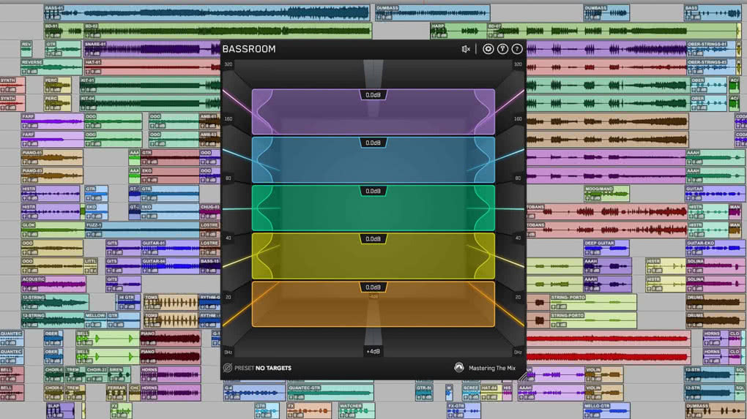Click the clip gain fader icon on SNARE-01
The image size is (747, 419).
88,53
